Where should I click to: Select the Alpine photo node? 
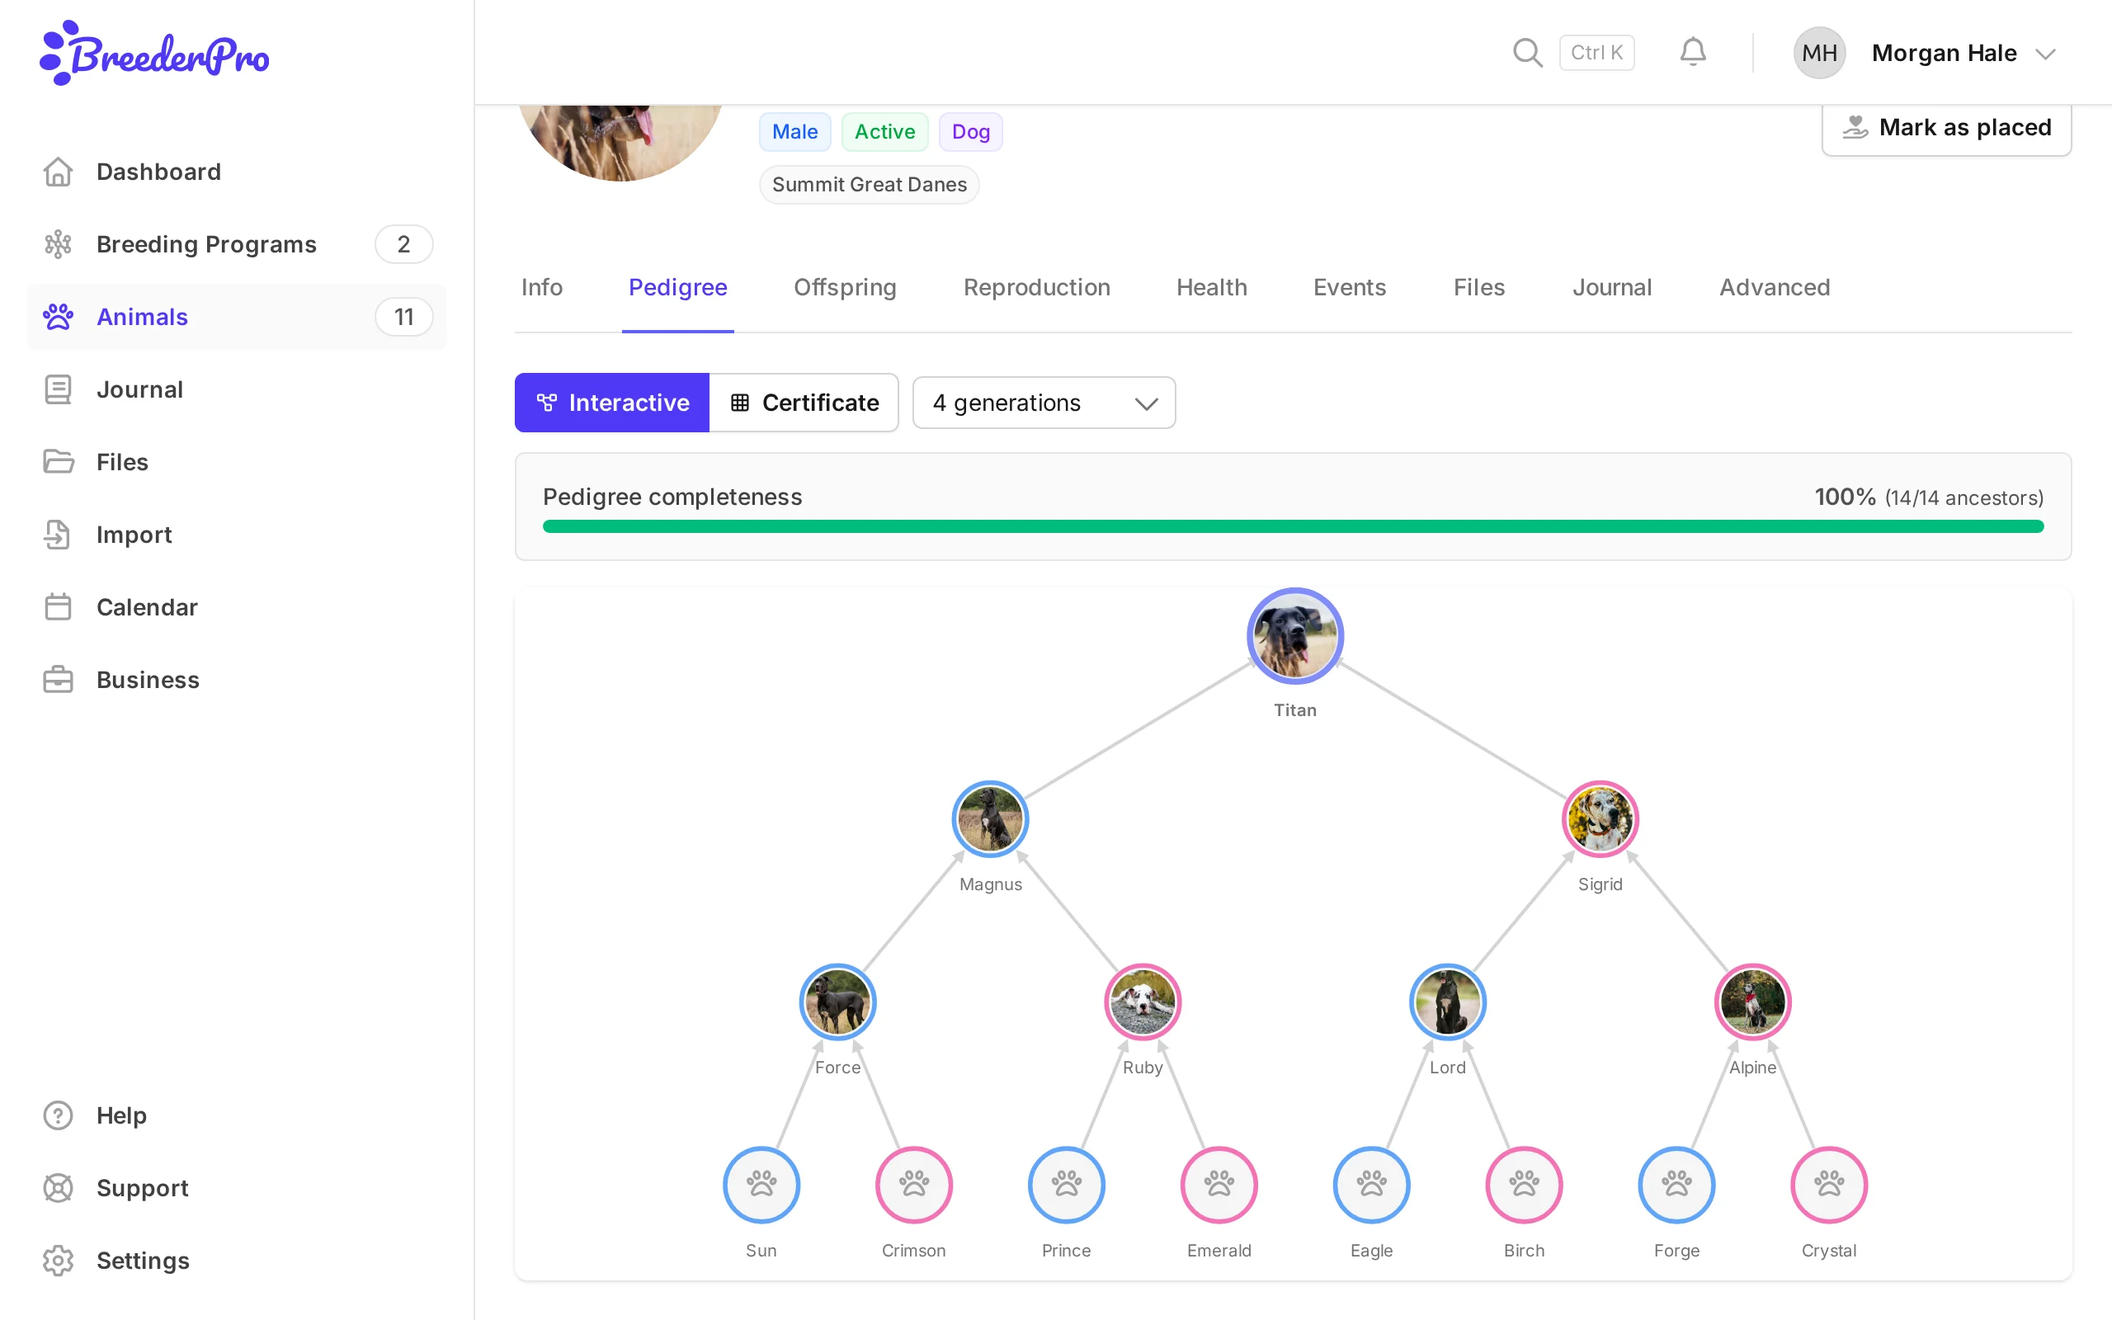pyautogui.click(x=1752, y=1002)
